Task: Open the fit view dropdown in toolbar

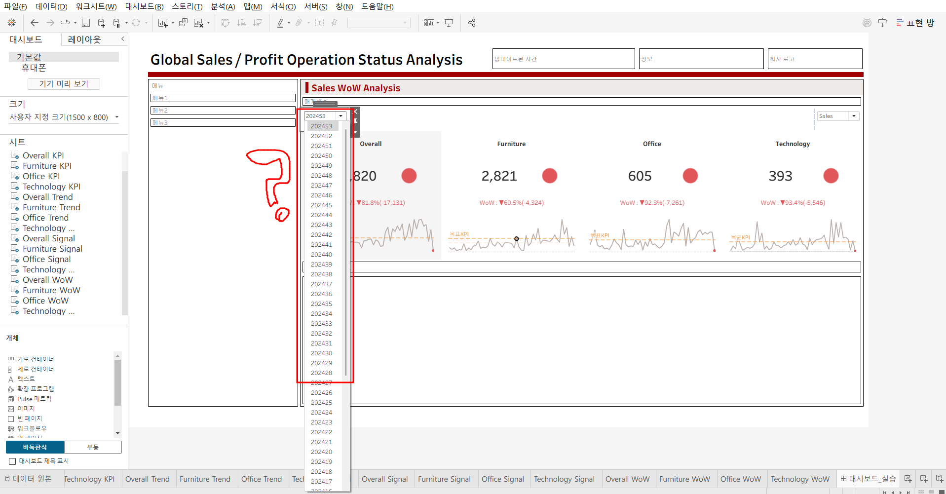Action: point(378,23)
